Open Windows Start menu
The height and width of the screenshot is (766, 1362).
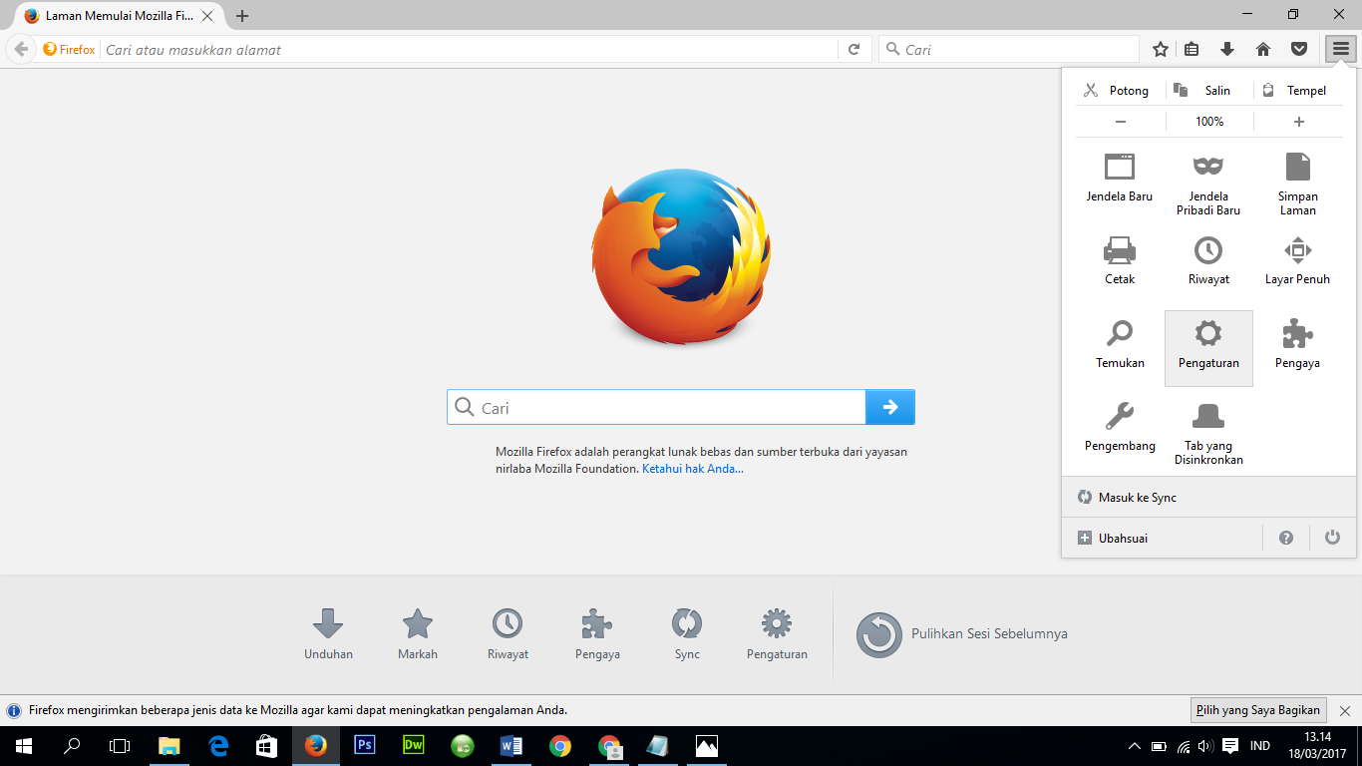coord(23,745)
